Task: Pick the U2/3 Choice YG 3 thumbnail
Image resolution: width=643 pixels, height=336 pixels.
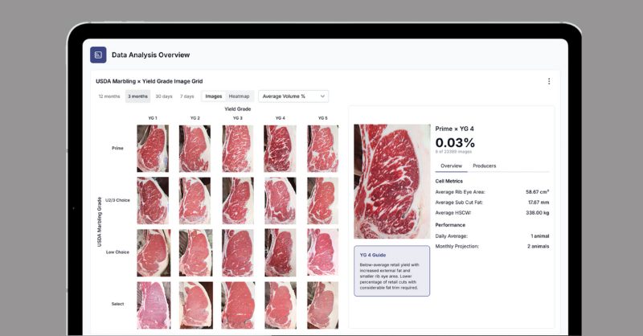Action: 237,201
